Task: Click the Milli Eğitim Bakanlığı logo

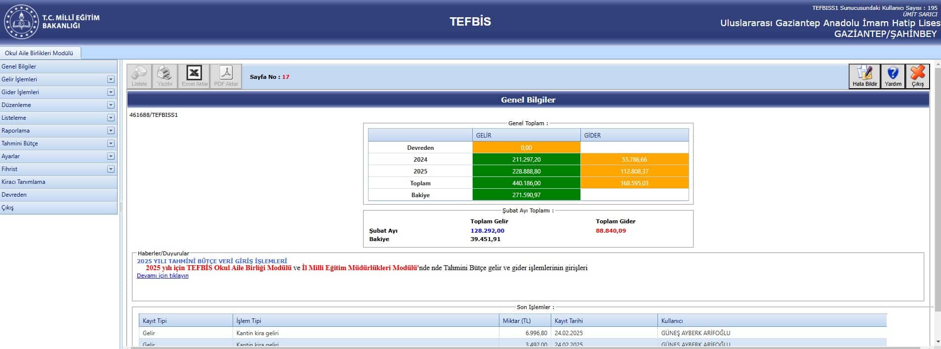Action: click(x=21, y=22)
